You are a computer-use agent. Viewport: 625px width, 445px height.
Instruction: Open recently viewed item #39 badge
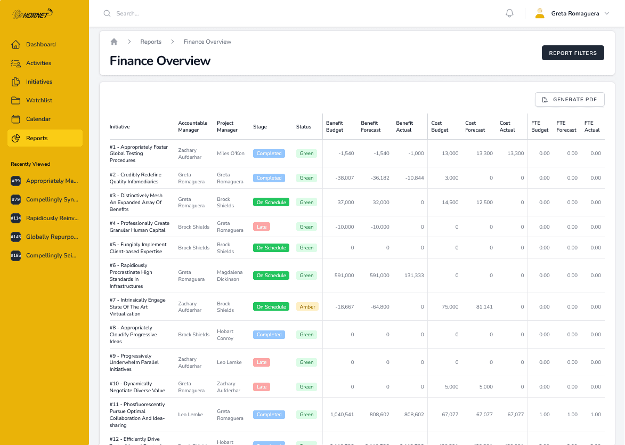tap(16, 181)
